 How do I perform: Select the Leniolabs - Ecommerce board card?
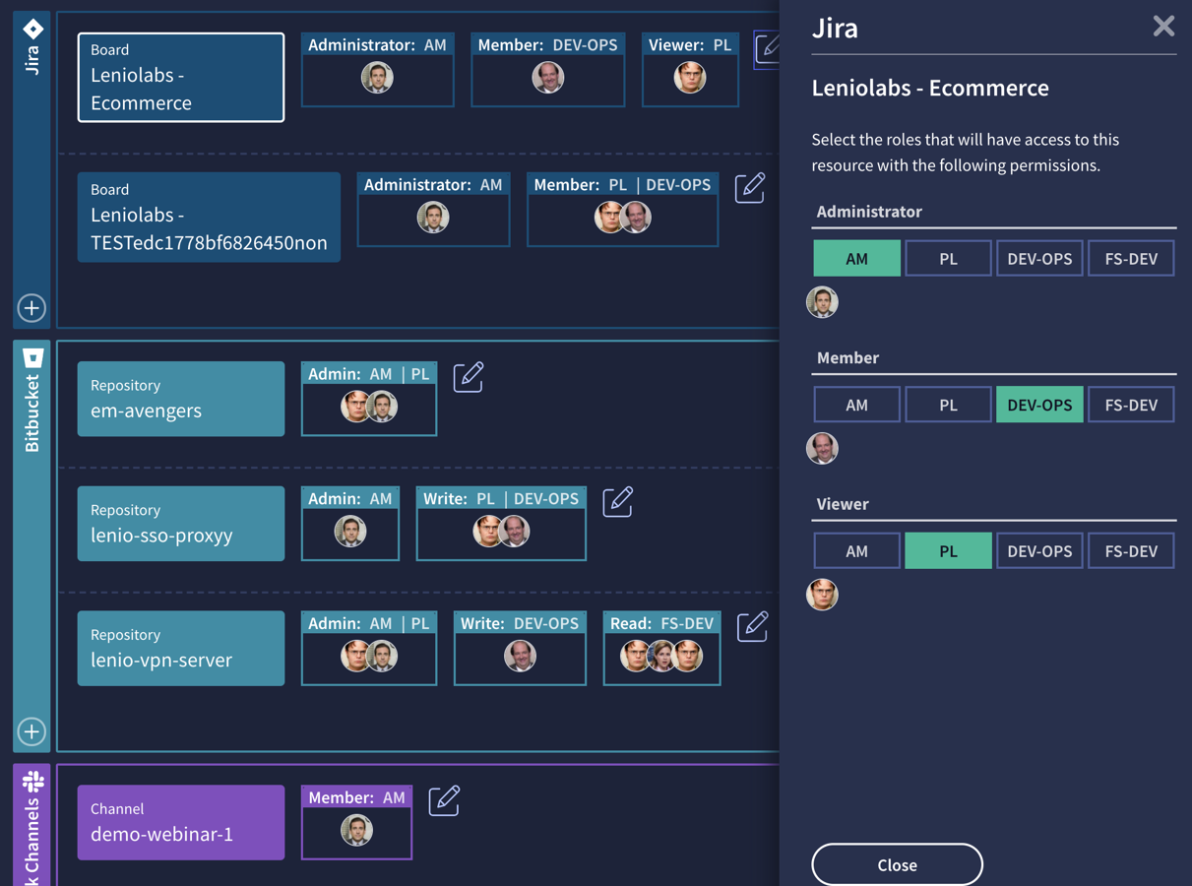tap(181, 77)
